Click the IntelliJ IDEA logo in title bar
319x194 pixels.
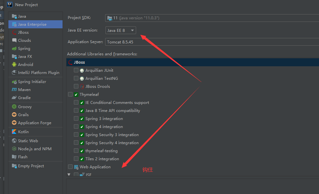click(10, 5)
